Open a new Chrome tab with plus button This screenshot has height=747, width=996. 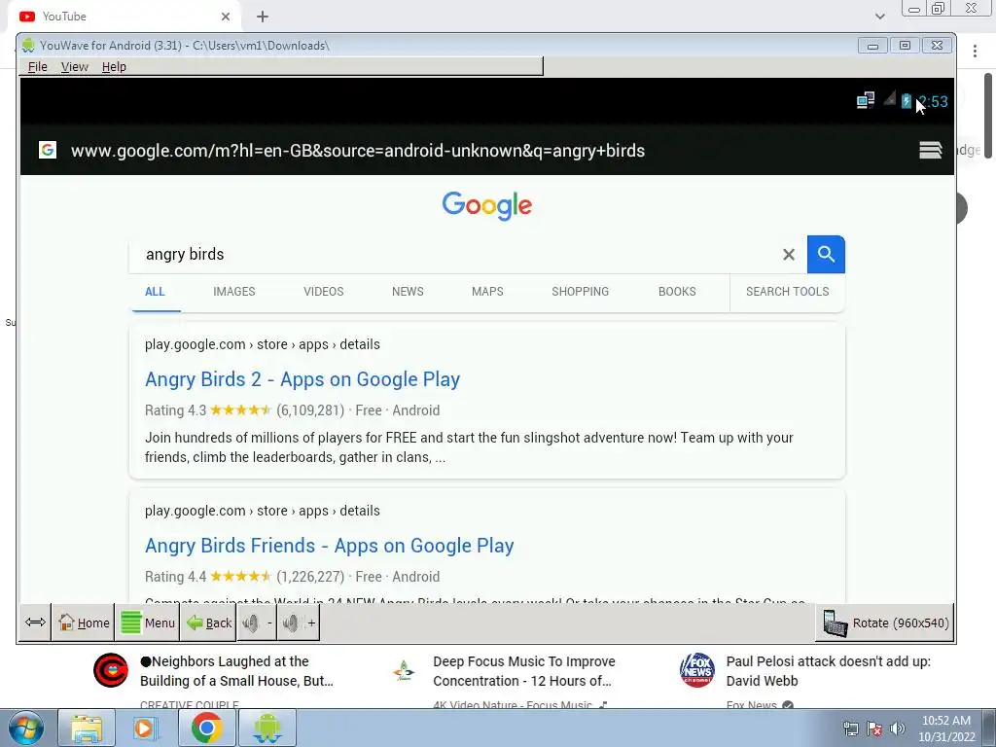(x=263, y=17)
